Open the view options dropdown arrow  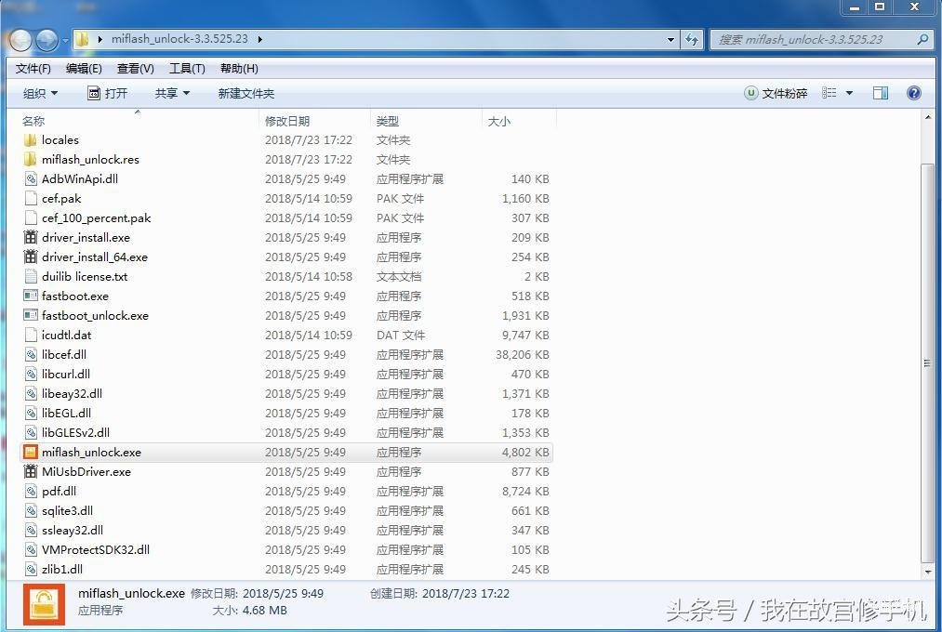pos(850,93)
